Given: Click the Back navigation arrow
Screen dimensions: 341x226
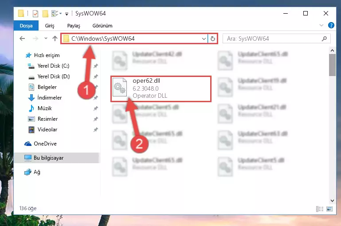Looking at the screenshot, I should 22,38.
